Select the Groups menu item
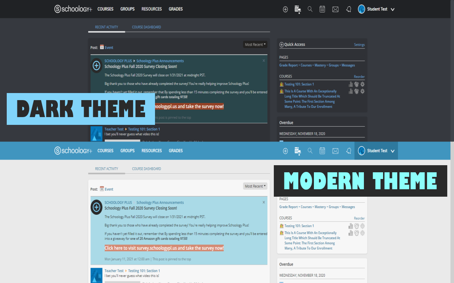Image resolution: width=454 pixels, height=283 pixels. 127,9
